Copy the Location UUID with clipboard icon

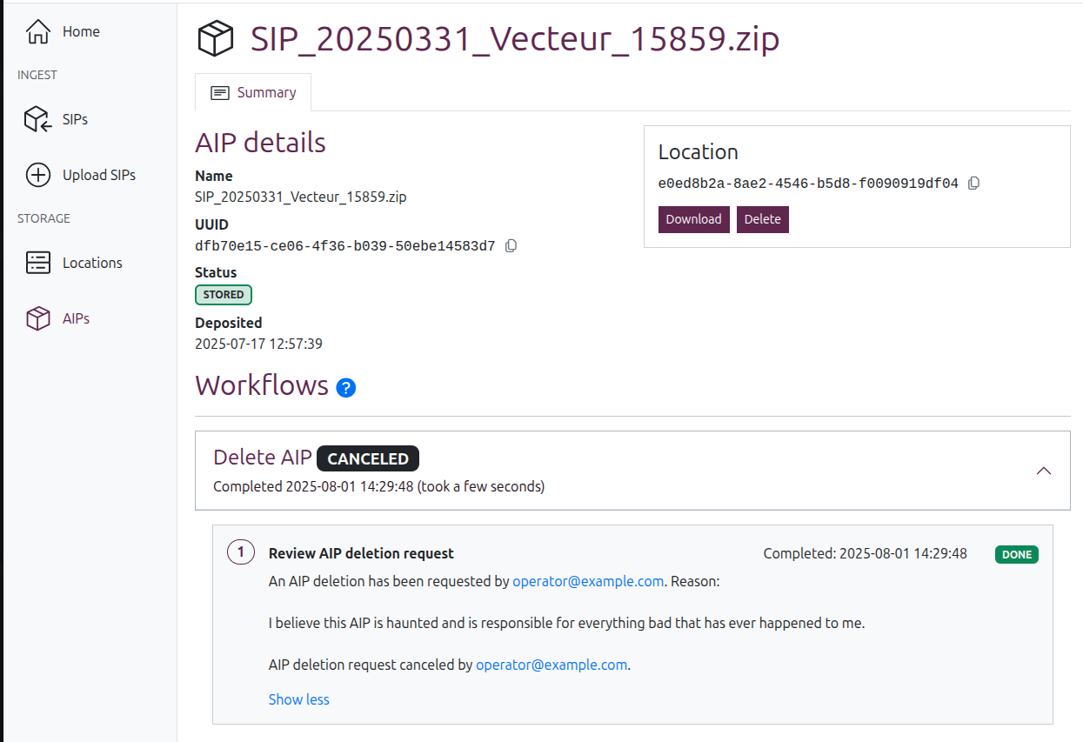pyautogui.click(x=974, y=184)
